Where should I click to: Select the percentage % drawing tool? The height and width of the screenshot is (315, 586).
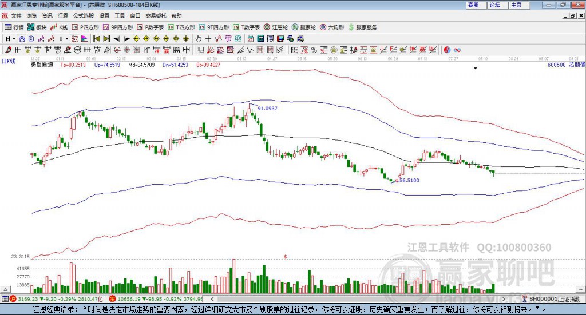pos(314,50)
